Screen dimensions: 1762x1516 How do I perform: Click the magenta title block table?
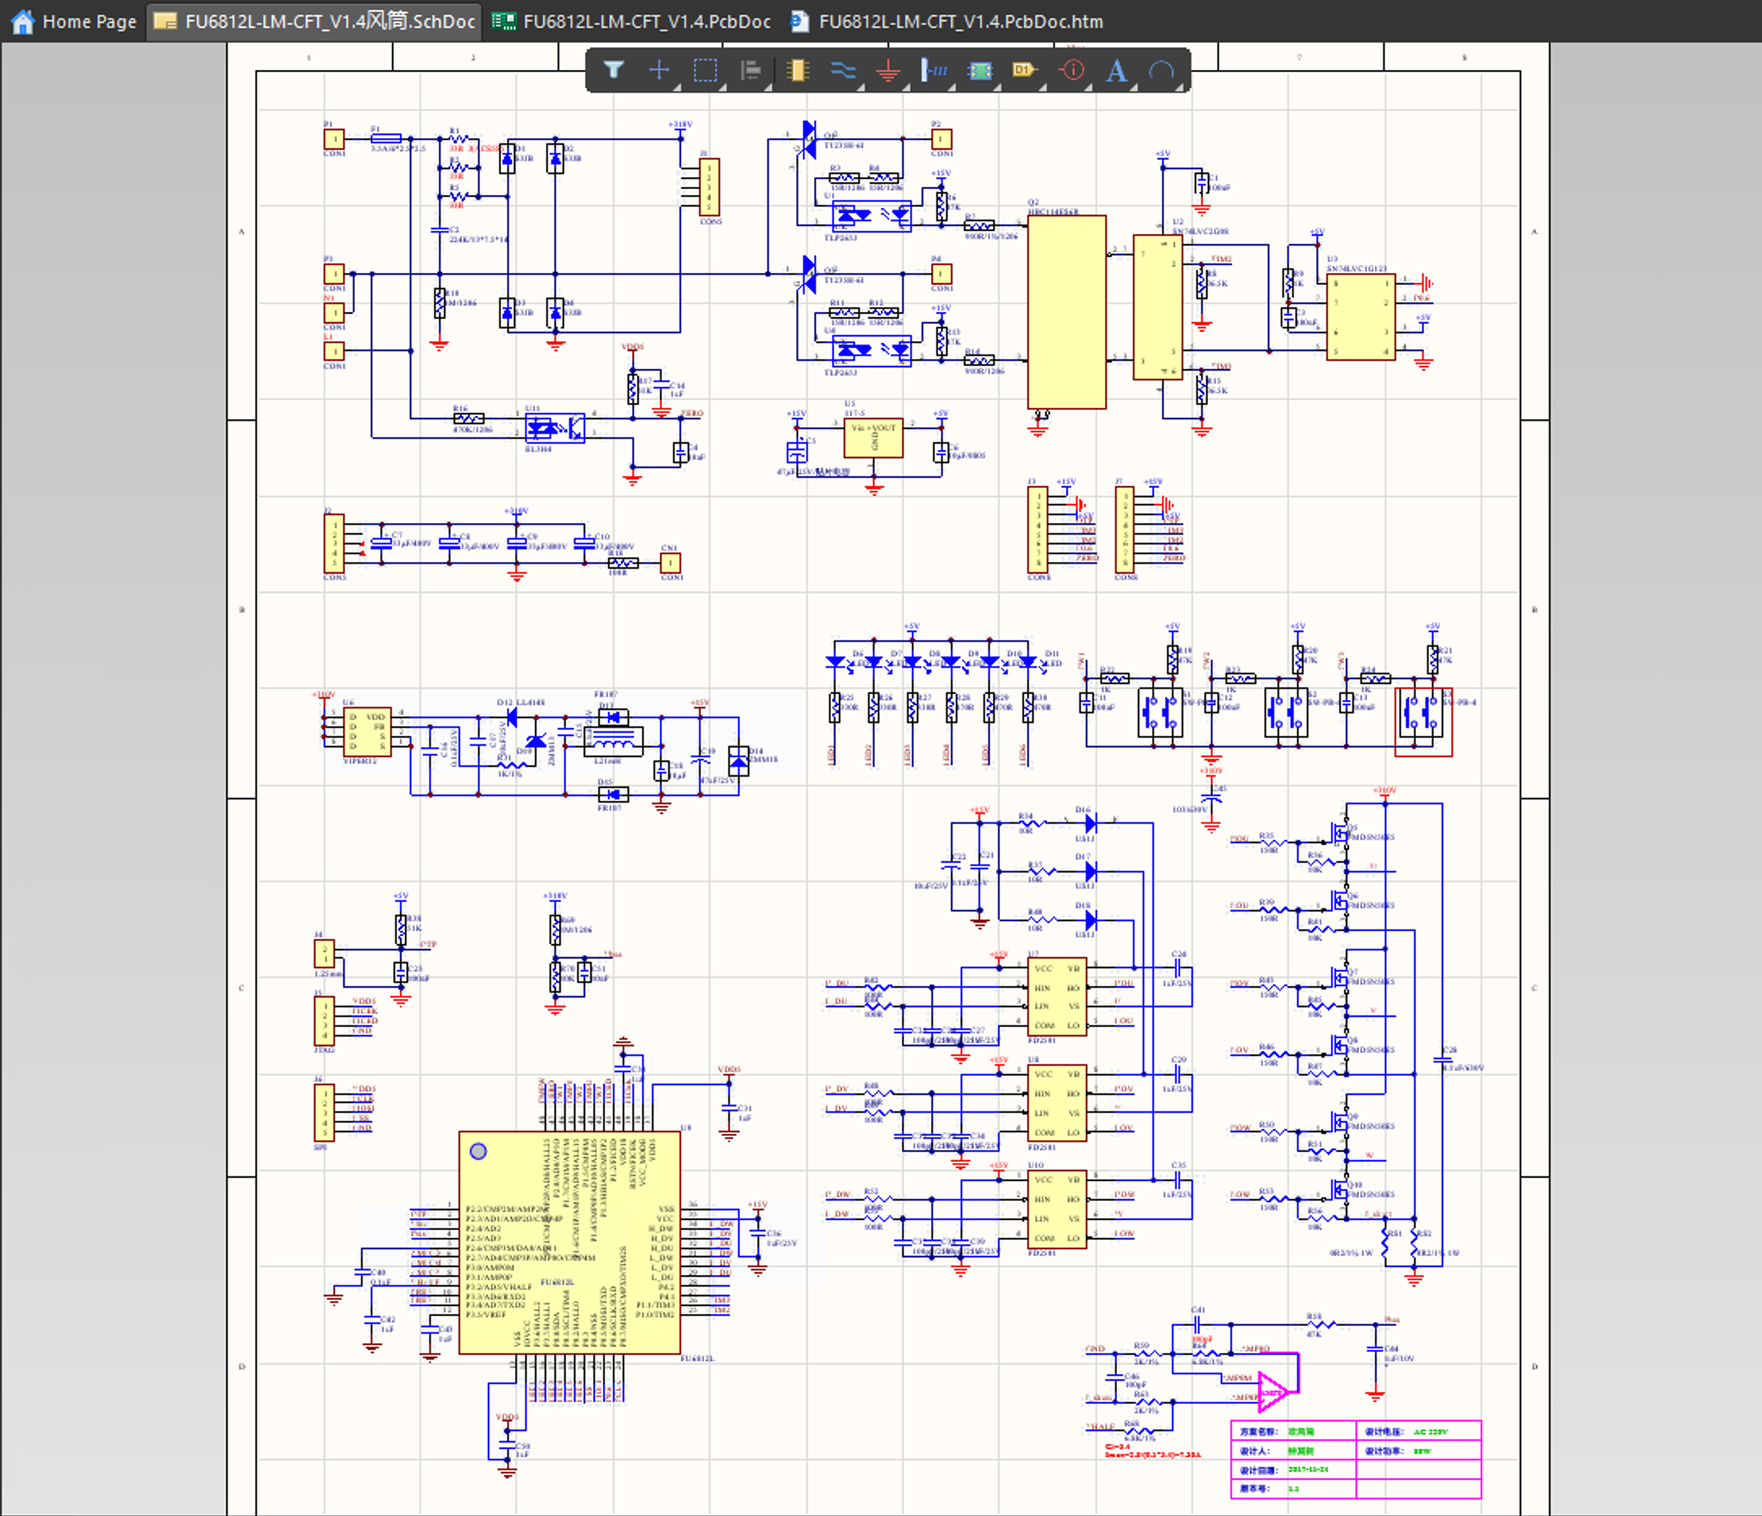[x=1356, y=1459]
